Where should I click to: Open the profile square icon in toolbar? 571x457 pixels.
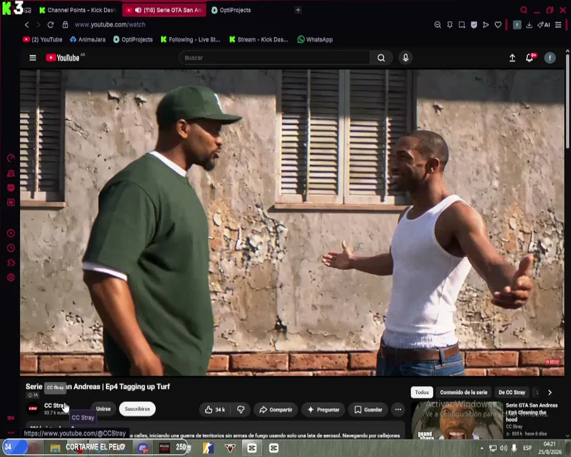click(x=516, y=25)
